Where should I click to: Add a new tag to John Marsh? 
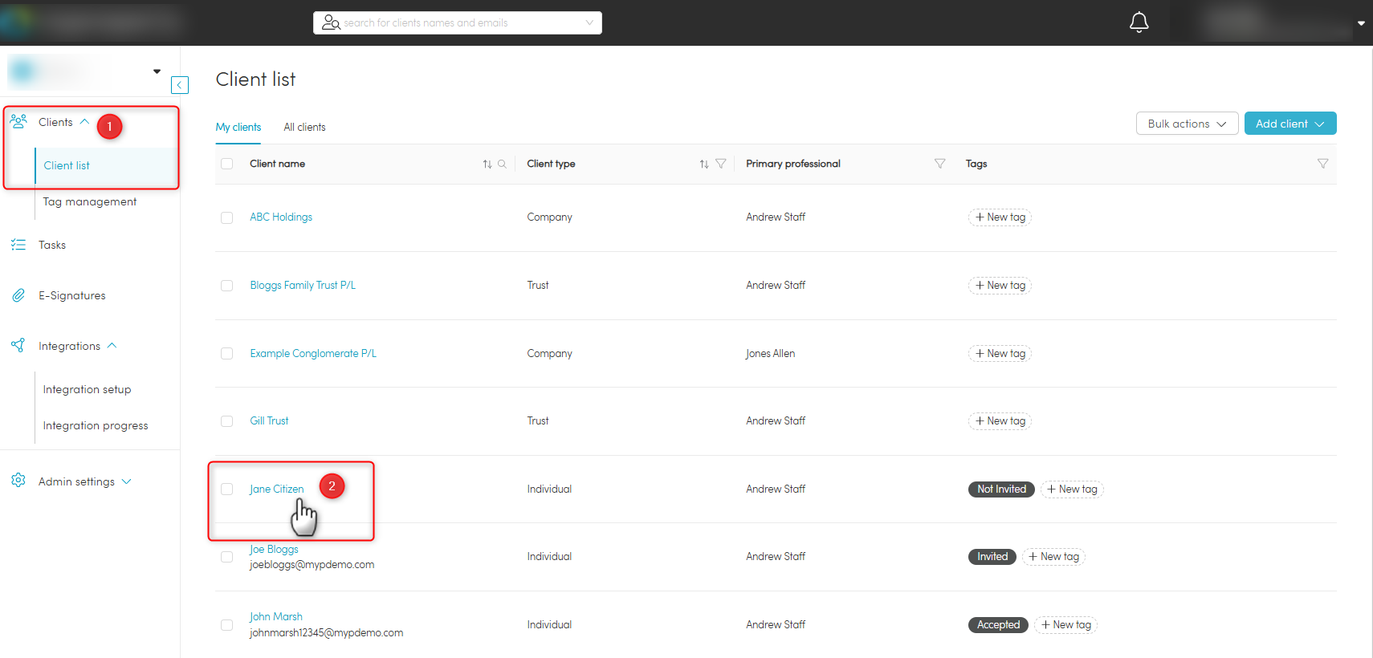[x=1065, y=625]
